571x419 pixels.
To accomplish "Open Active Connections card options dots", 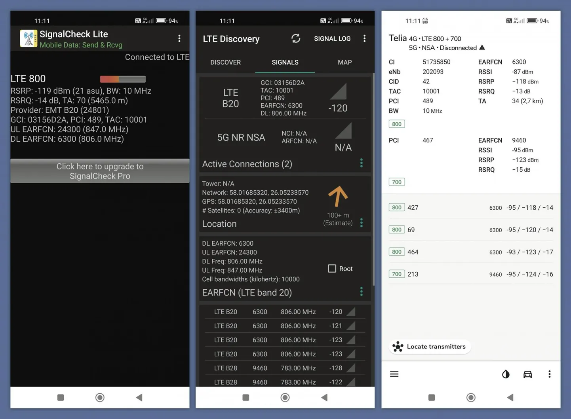I will [361, 163].
